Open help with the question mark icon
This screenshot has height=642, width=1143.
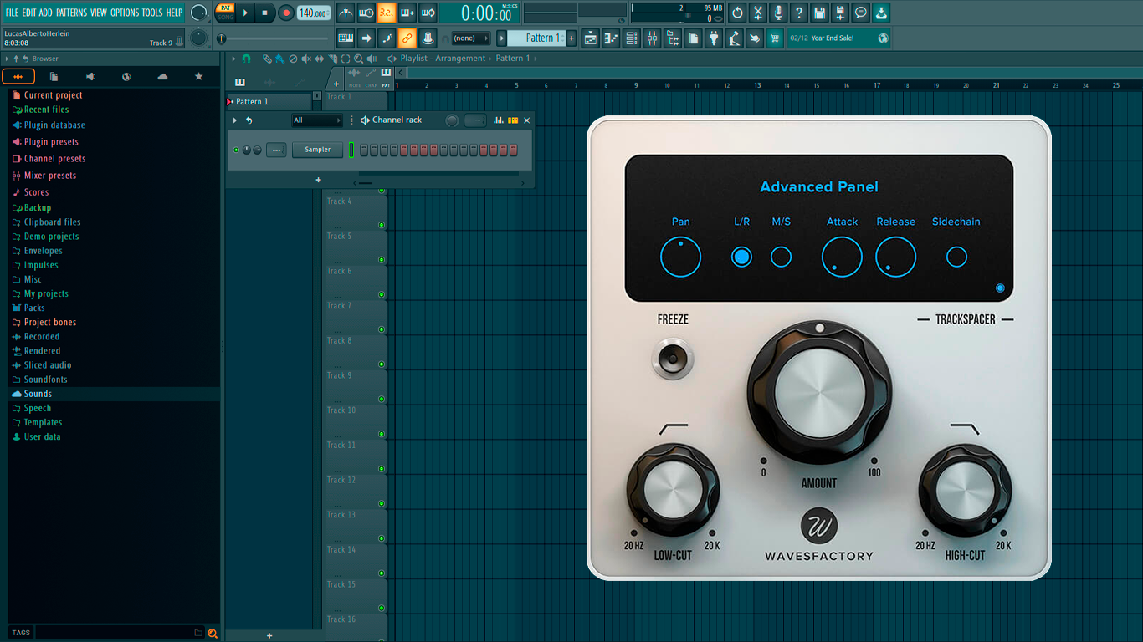point(799,13)
